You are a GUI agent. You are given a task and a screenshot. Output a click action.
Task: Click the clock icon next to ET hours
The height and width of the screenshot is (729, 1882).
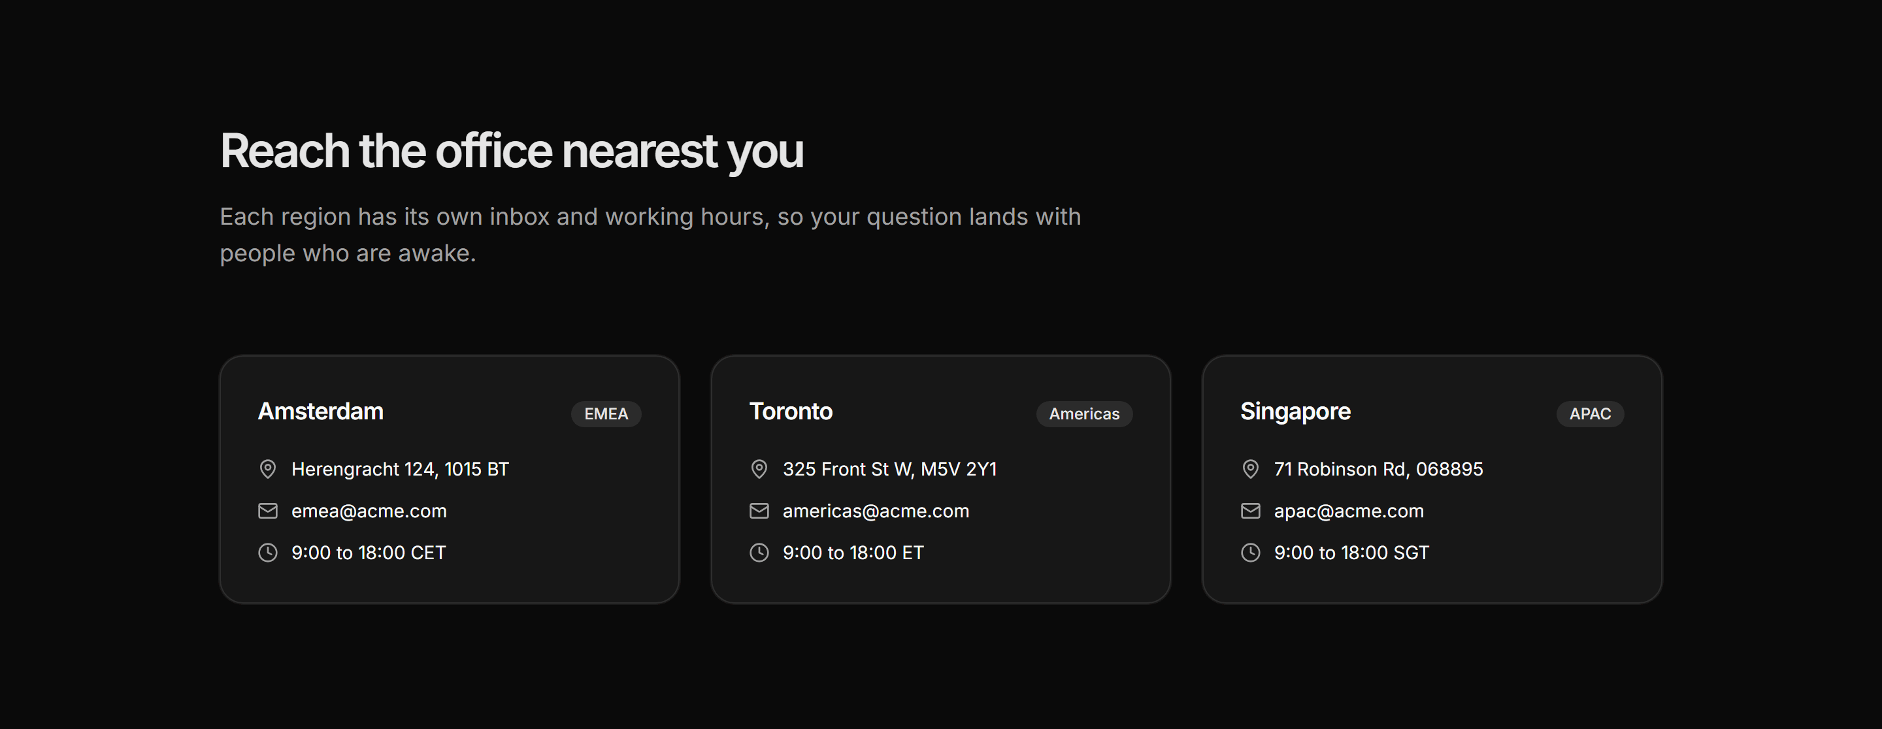point(759,553)
